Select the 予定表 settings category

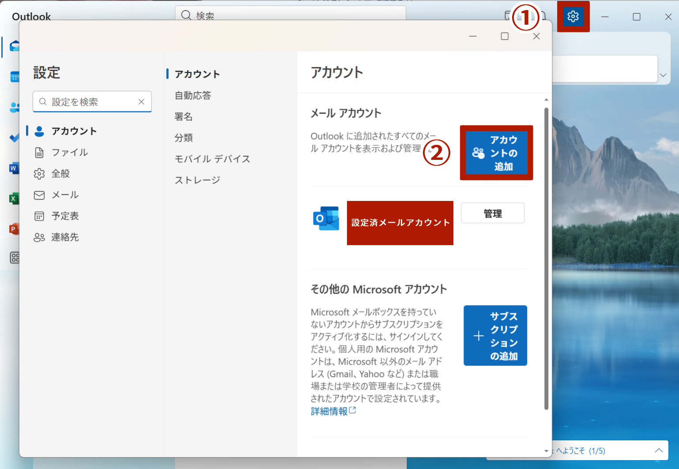pos(65,216)
